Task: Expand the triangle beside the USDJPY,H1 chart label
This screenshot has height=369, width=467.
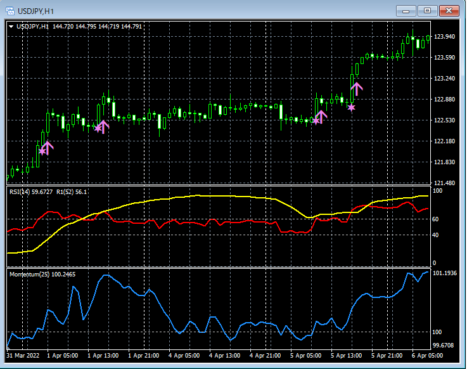Action: click(12, 27)
